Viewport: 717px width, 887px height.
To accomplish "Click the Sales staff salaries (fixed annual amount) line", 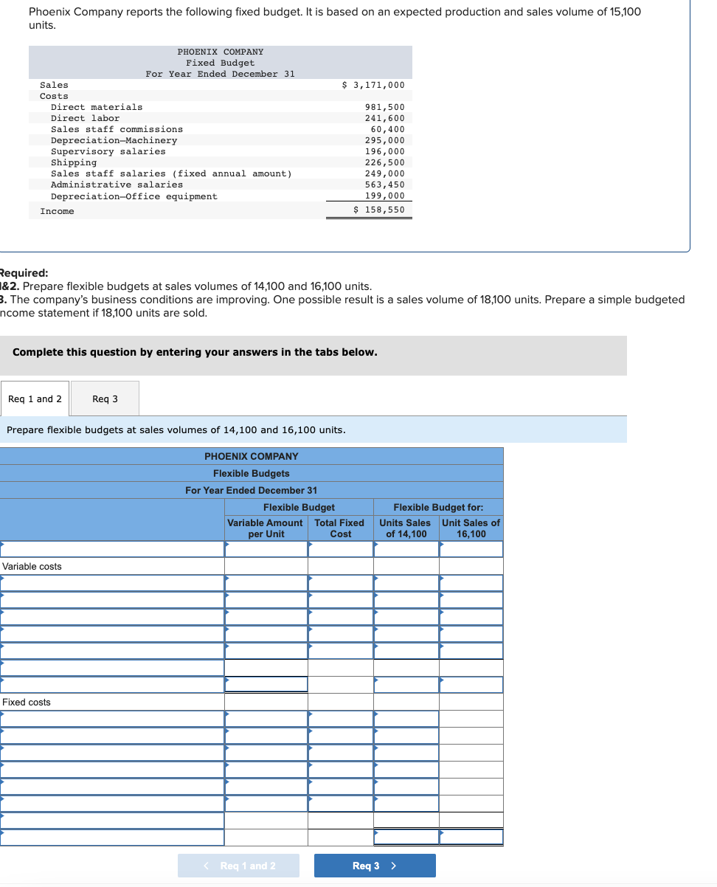I will click(171, 173).
